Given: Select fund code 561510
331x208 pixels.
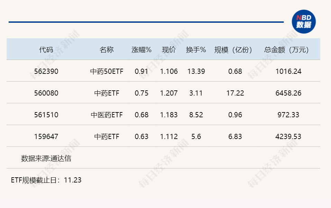Looking at the screenshot, I should (46, 115).
